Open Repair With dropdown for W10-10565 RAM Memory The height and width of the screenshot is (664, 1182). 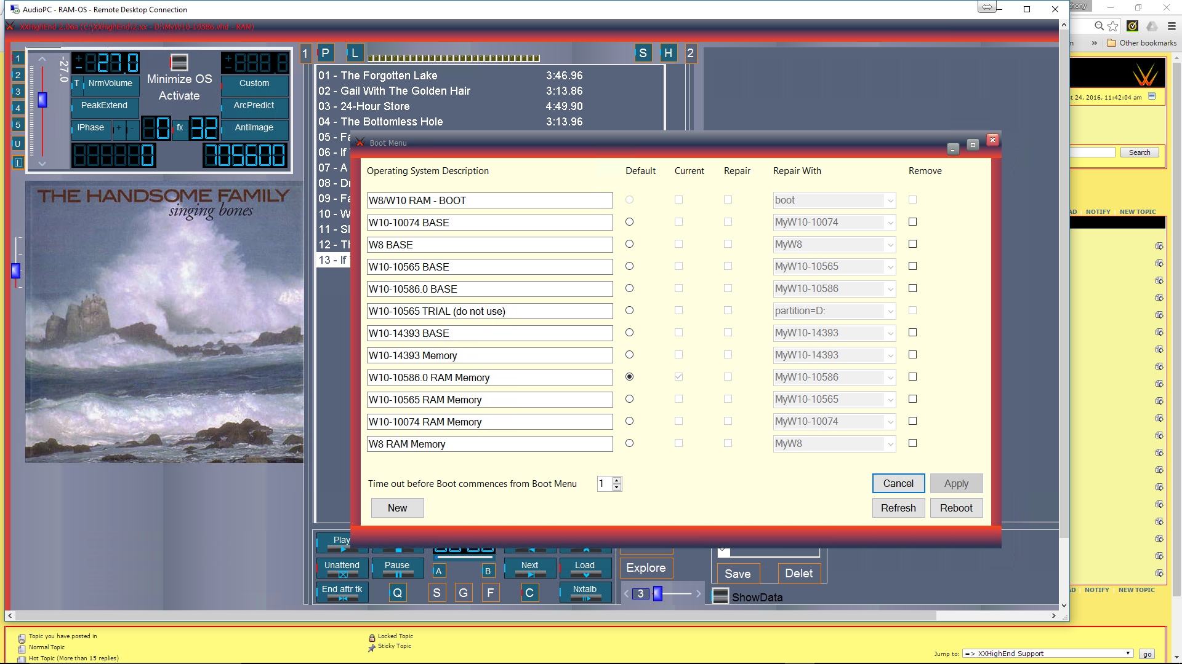(834, 400)
